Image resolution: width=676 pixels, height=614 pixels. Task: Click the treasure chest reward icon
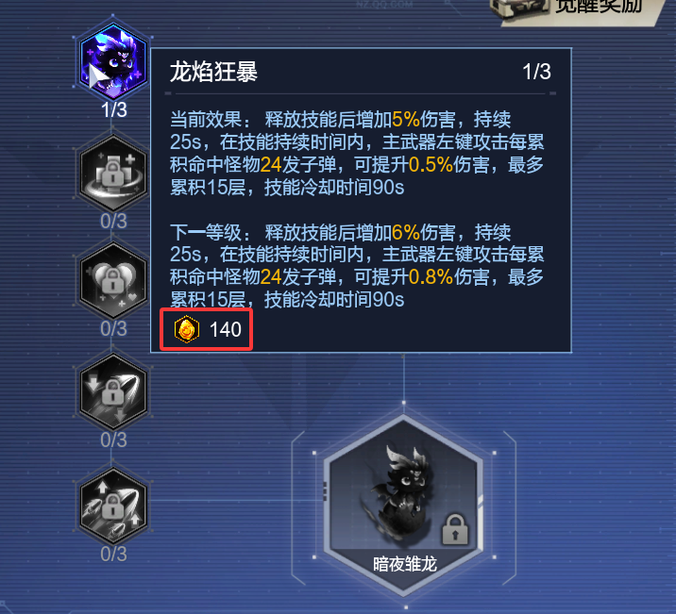coord(519,8)
